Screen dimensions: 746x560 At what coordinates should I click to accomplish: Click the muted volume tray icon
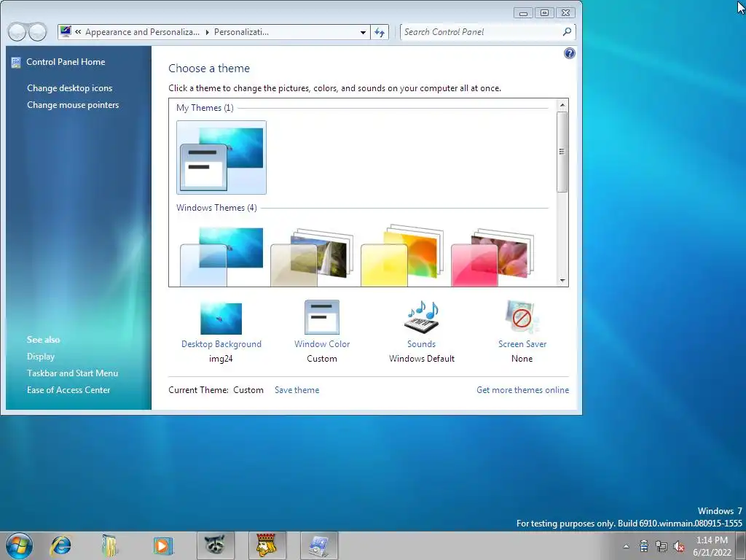(x=679, y=546)
